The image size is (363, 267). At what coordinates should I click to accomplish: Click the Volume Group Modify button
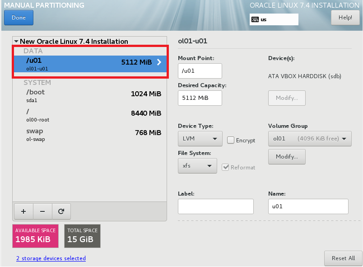click(287, 157)
